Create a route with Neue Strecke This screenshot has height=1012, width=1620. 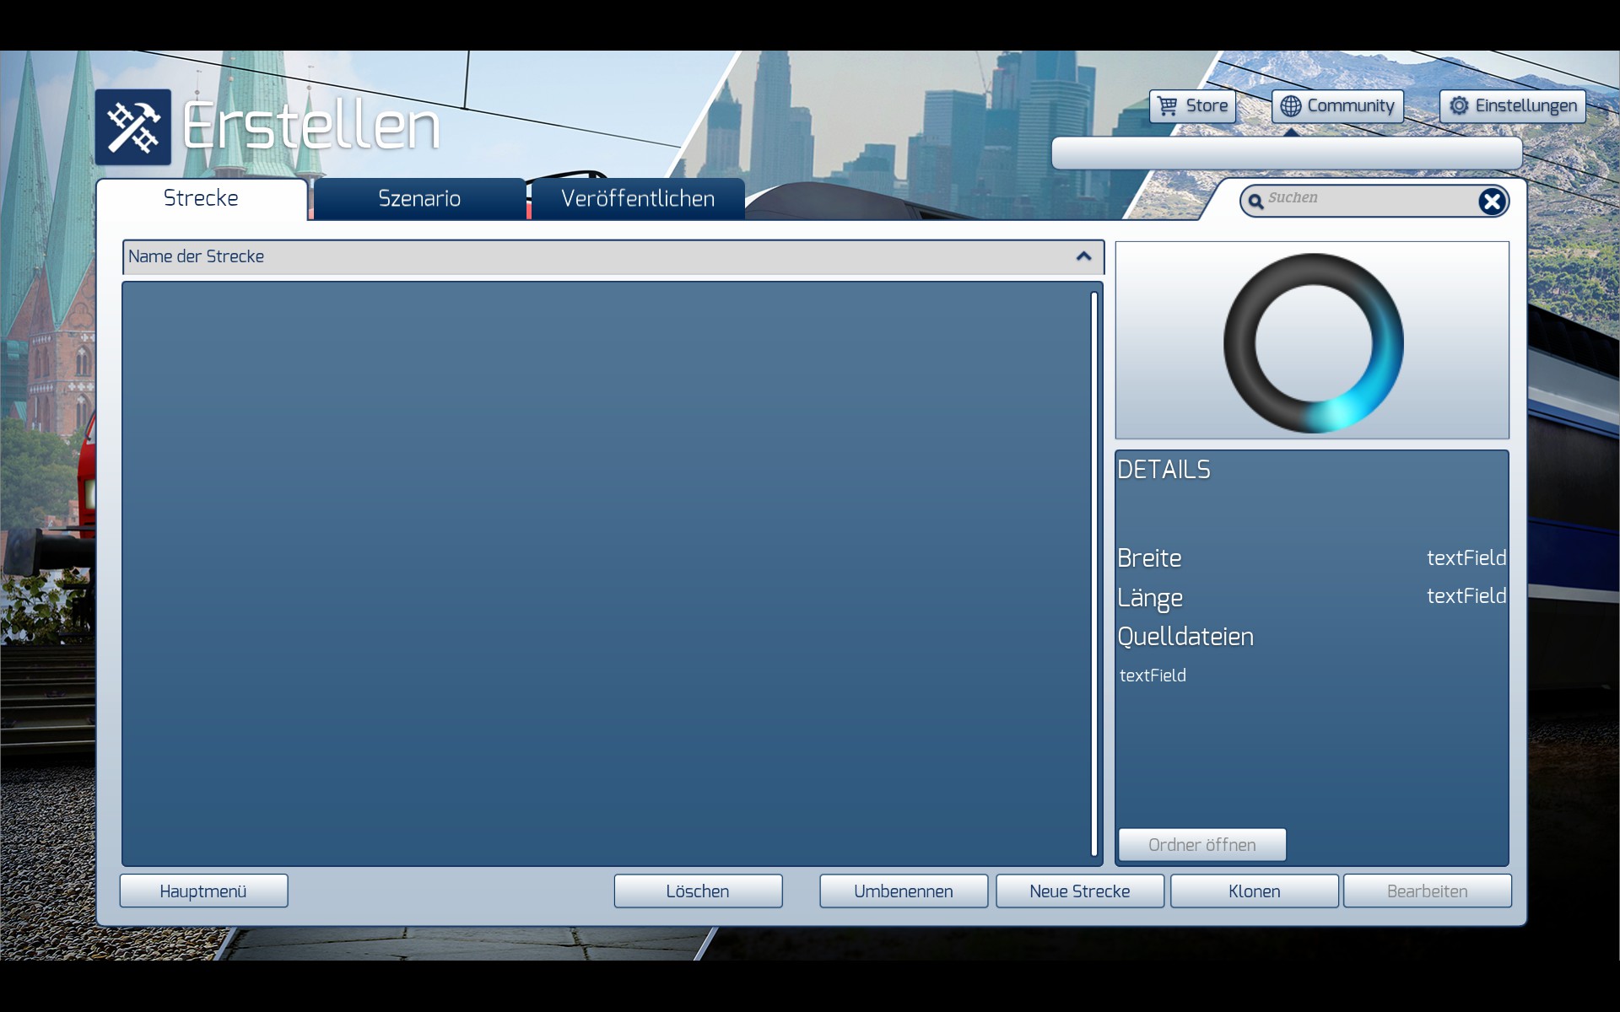tap(1079, 891)
